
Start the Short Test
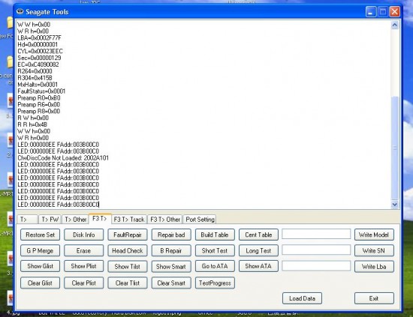(215, 251)
